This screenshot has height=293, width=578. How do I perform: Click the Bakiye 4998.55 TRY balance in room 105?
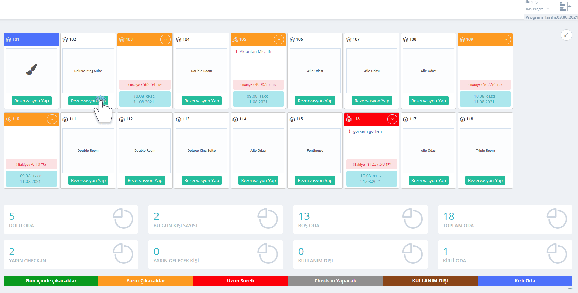click(x=258, y=85)
